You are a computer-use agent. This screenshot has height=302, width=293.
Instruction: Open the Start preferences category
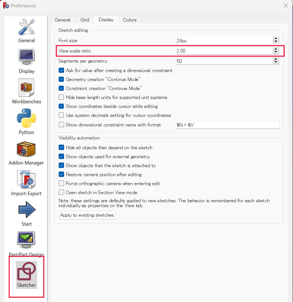point(27,214)
